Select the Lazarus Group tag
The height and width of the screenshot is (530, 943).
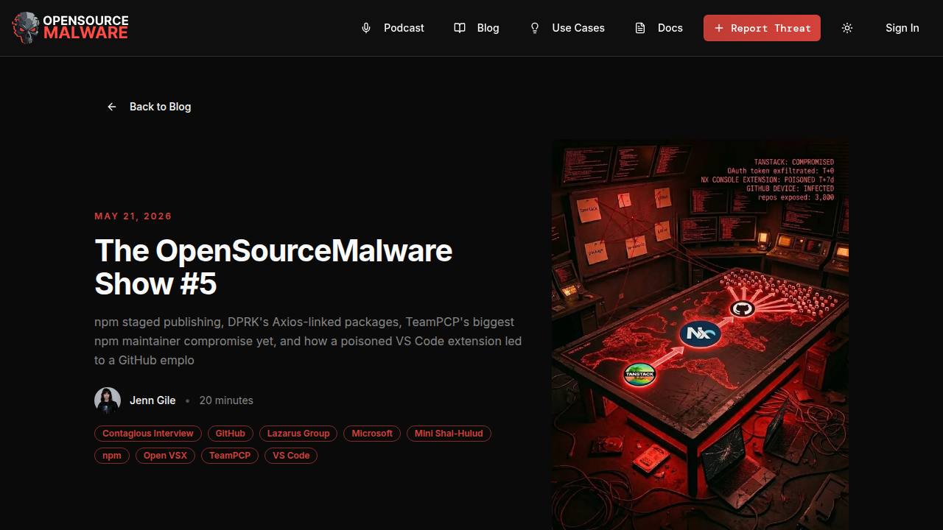coord(298,434)
